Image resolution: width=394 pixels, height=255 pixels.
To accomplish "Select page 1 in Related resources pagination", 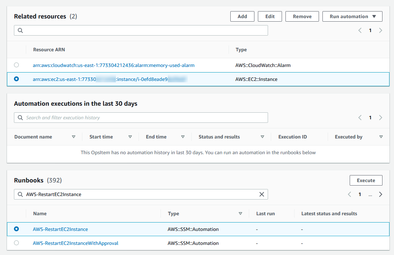I will pyautogui.click(x=370, y=30).
